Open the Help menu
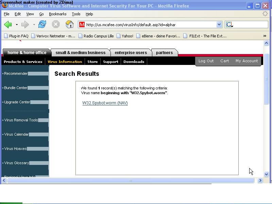This screenshot has width=272, height=204. point(89,14)
